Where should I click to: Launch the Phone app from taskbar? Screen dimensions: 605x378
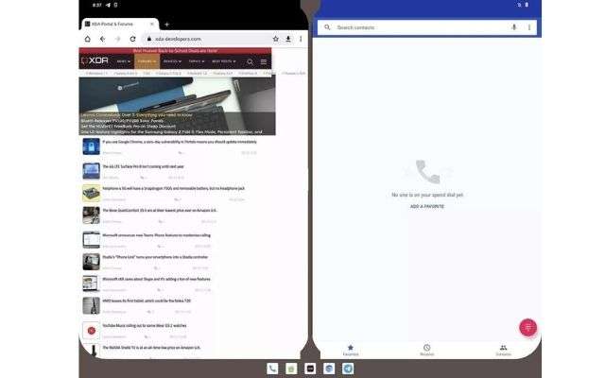pyautogui.click(x=272, y=369)
